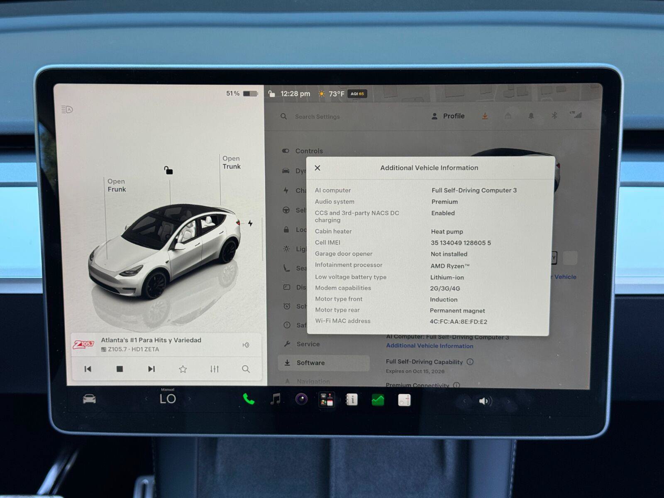Raise volume with right arrow

point(508,401)
